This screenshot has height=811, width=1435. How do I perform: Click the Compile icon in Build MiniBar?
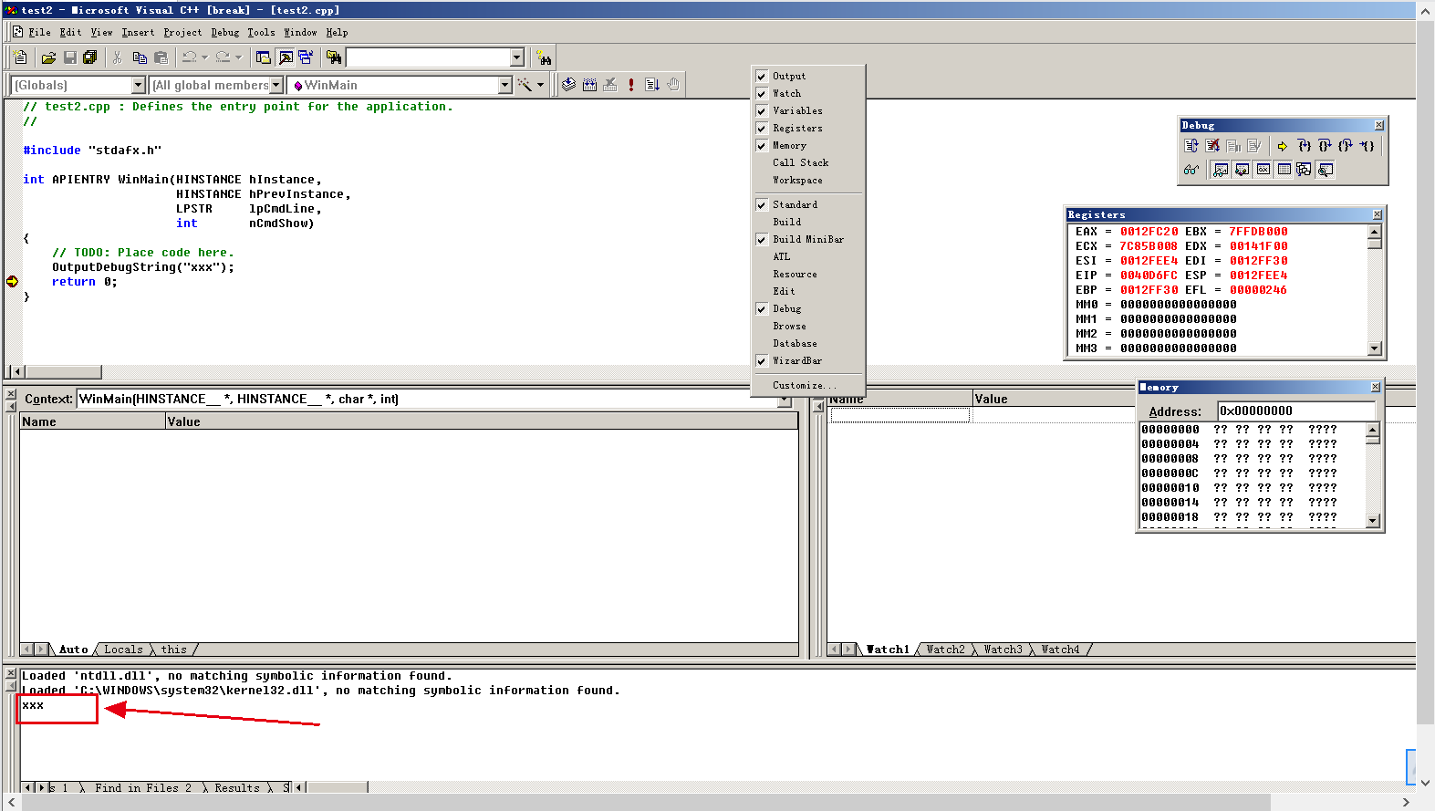tap(568, 85)
